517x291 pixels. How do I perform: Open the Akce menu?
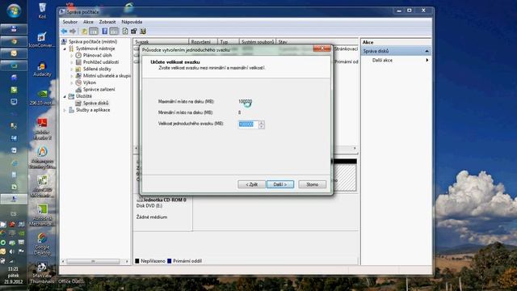(88, 22)
